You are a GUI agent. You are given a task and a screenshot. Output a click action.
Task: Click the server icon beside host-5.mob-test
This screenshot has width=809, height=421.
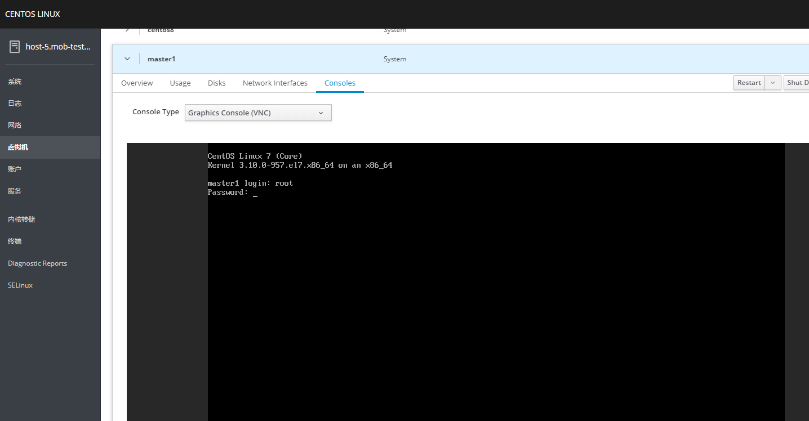tap(15, 47)
